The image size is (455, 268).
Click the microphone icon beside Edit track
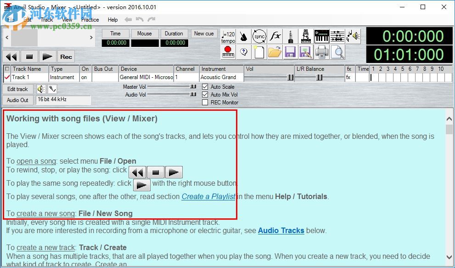[52, 89]
